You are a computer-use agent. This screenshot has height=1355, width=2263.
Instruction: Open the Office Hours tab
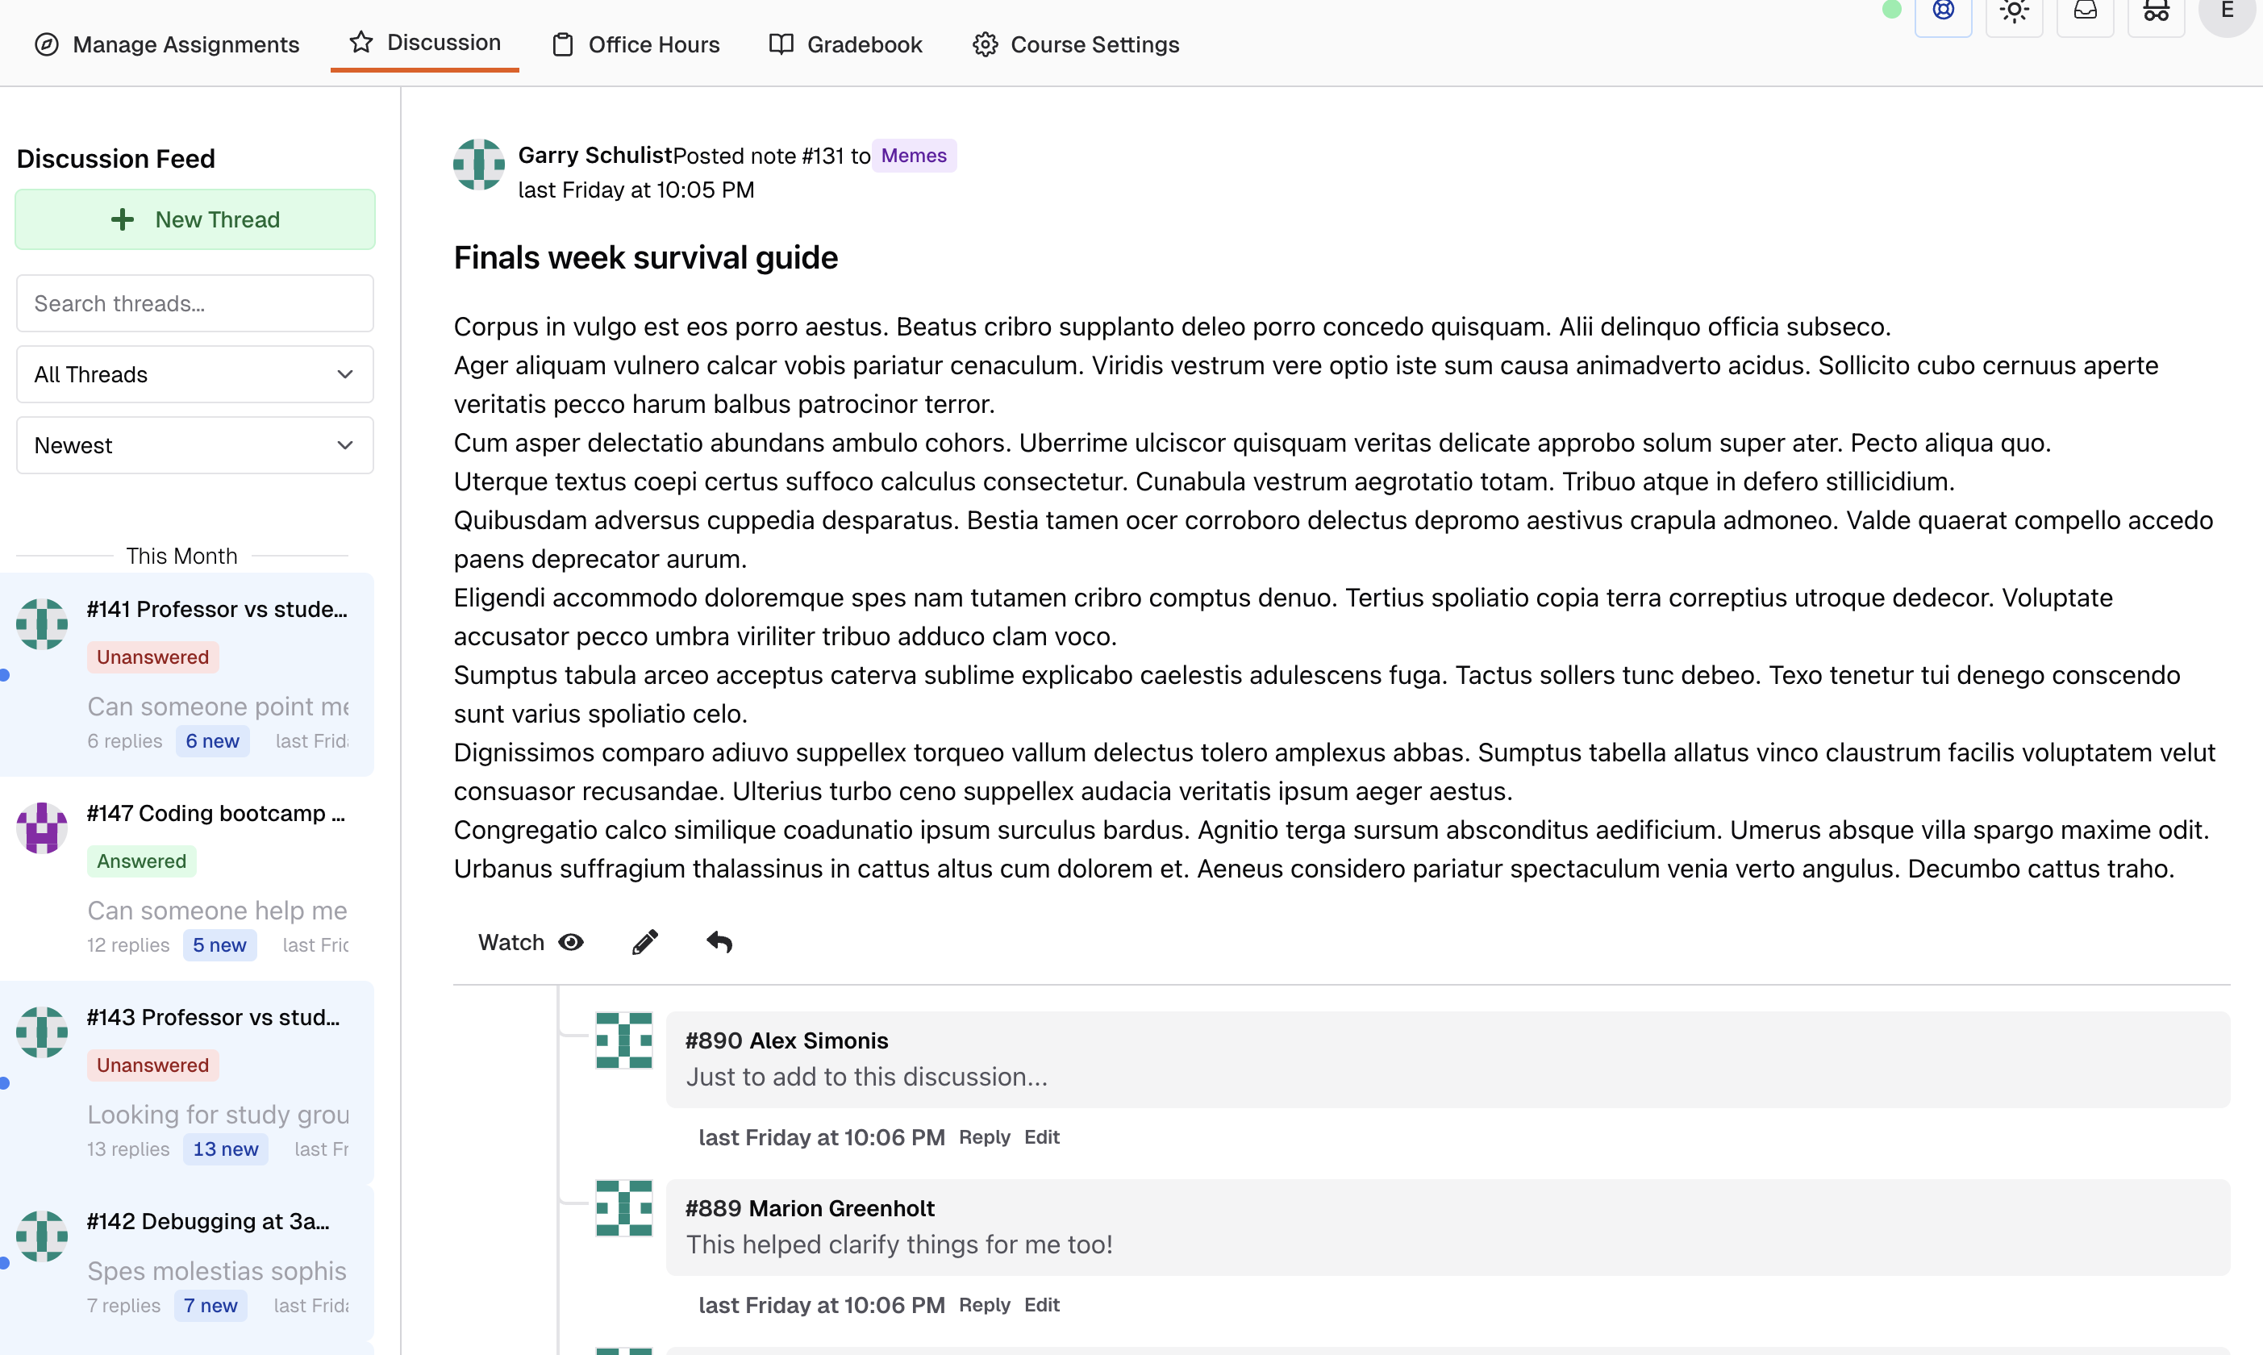636,44
